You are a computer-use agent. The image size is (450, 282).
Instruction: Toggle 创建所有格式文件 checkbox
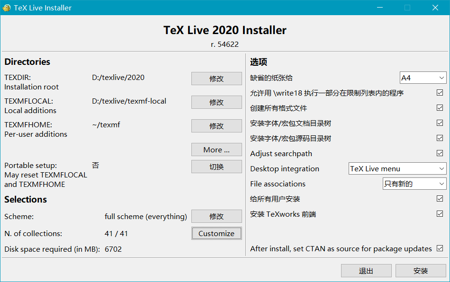click(440, 108)
